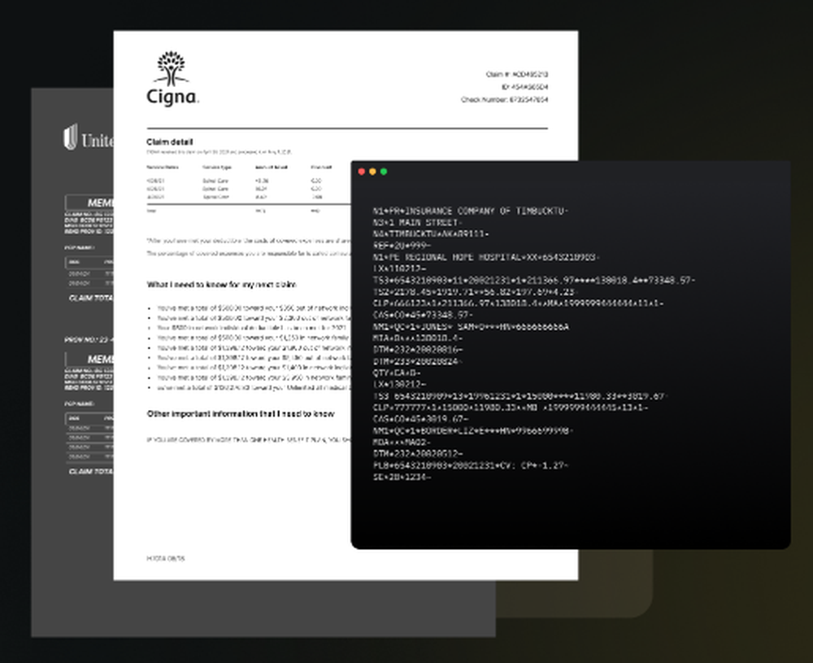The width and height of the screenshot is (813, 663).
Task: Select terminal line 'DTM*232*20020512'
Action: 418,454
